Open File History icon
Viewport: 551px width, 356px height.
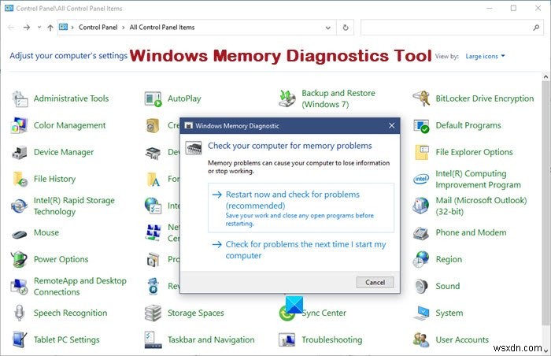(x=20, y=179)
